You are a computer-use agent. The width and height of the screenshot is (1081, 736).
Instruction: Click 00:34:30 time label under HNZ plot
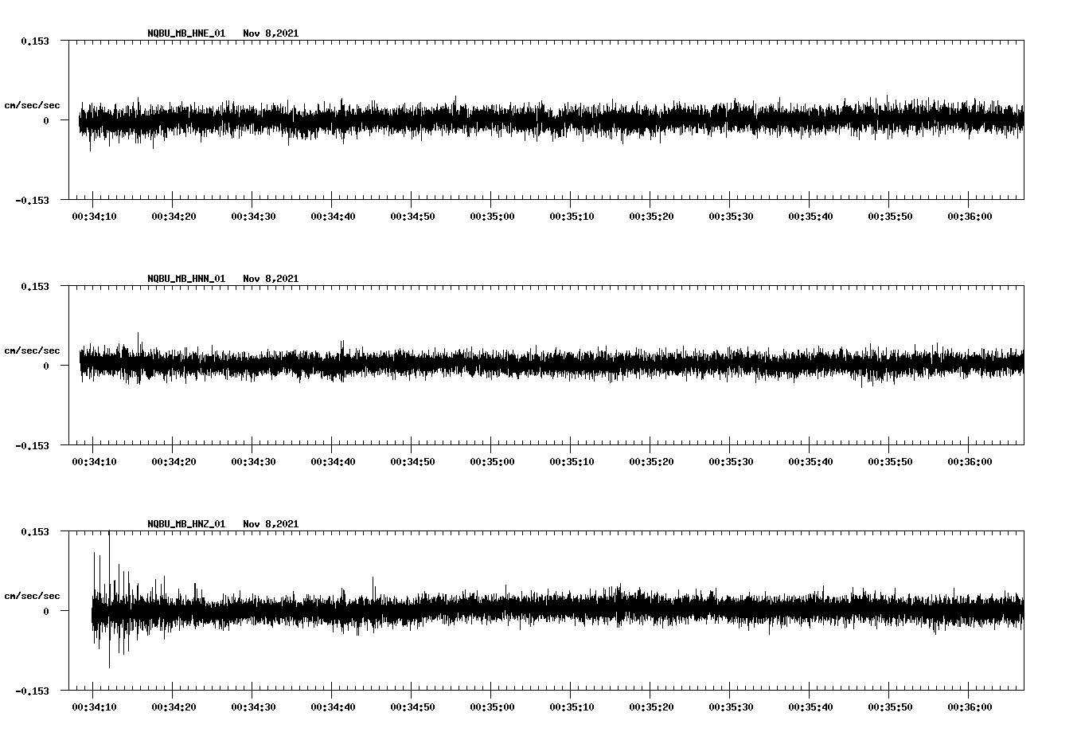click(x=253, y=707)
